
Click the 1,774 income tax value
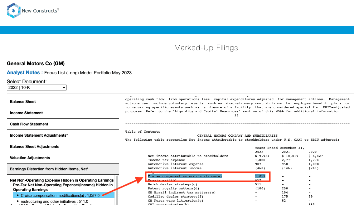[313, 160]
